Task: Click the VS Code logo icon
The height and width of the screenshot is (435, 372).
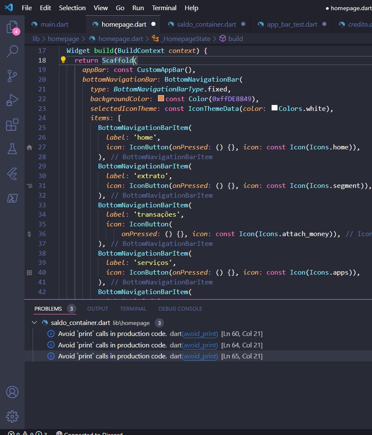Action: click(x=9, y=8)
